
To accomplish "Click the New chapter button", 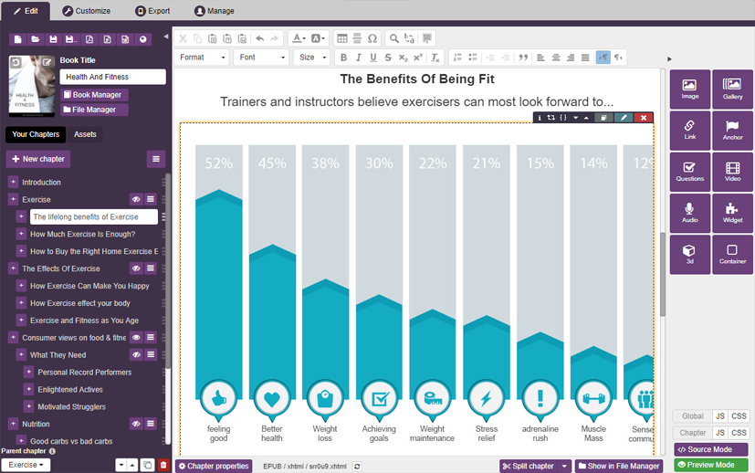I will [38, 159].
